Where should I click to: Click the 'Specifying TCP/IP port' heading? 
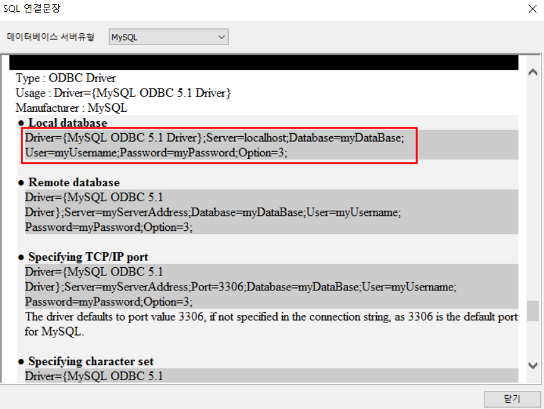(x=88, y=257)
